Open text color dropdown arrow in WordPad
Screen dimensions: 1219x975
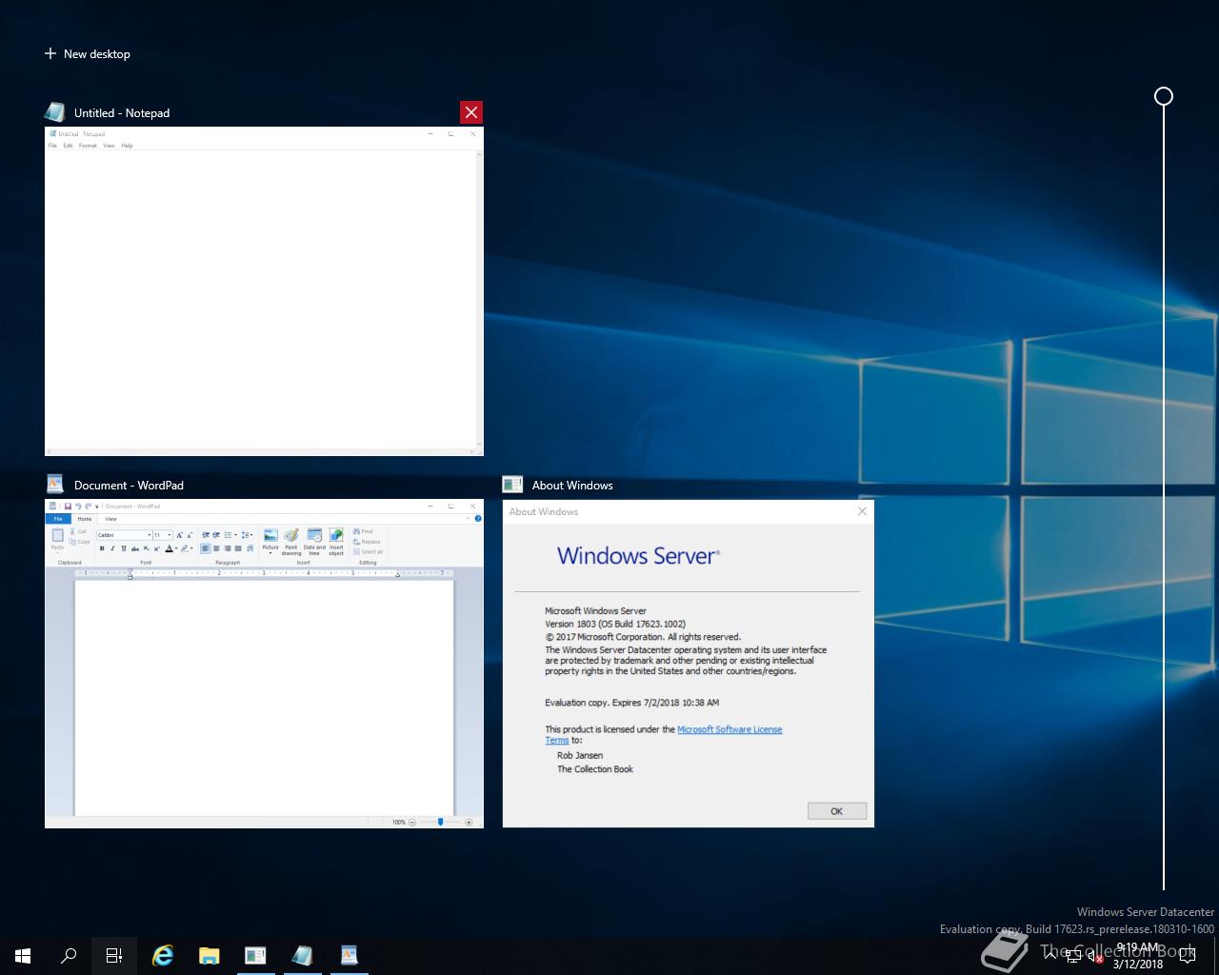(176, 548)
